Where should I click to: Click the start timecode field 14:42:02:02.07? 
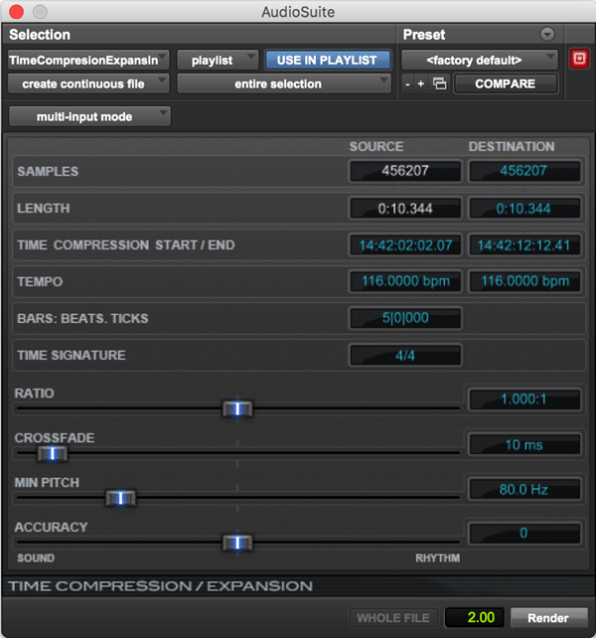click(405, 244)
